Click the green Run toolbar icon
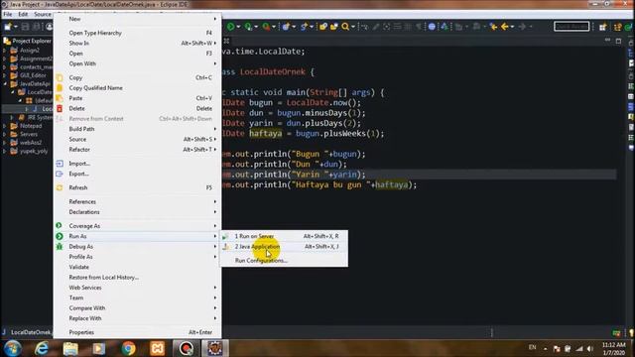635x357 pixels. point(230,27)
